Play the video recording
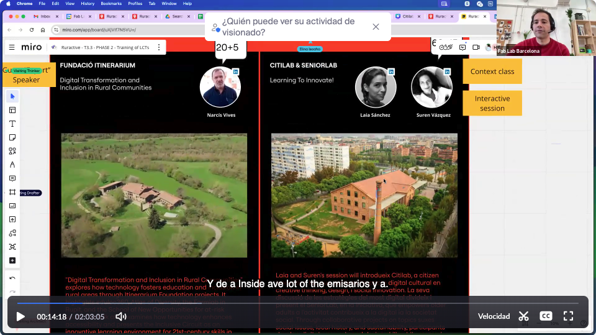Image resolution: width=596 pixels, height=335 pixels. (20, 316)
